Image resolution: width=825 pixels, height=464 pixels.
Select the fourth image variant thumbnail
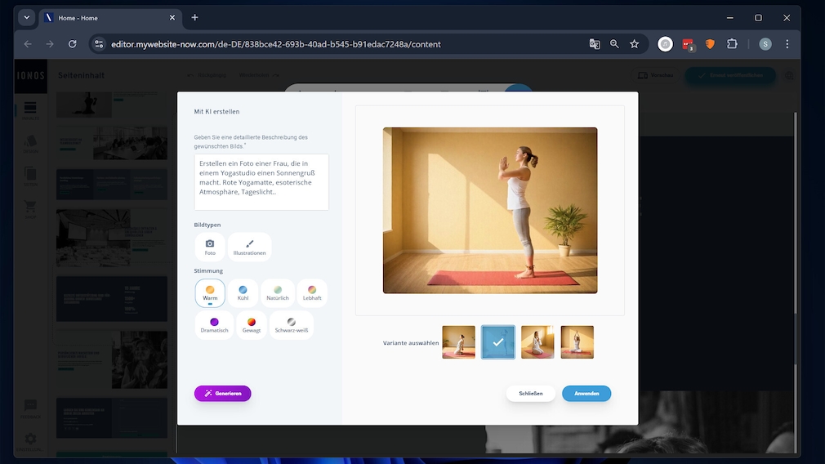pyautogui.click(x=577, y=342)
